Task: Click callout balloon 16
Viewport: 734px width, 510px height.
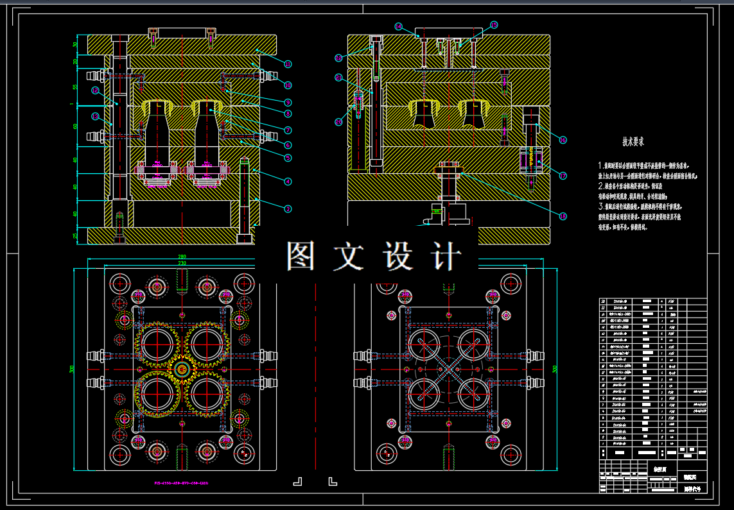Action: click(x=563, y=140)
